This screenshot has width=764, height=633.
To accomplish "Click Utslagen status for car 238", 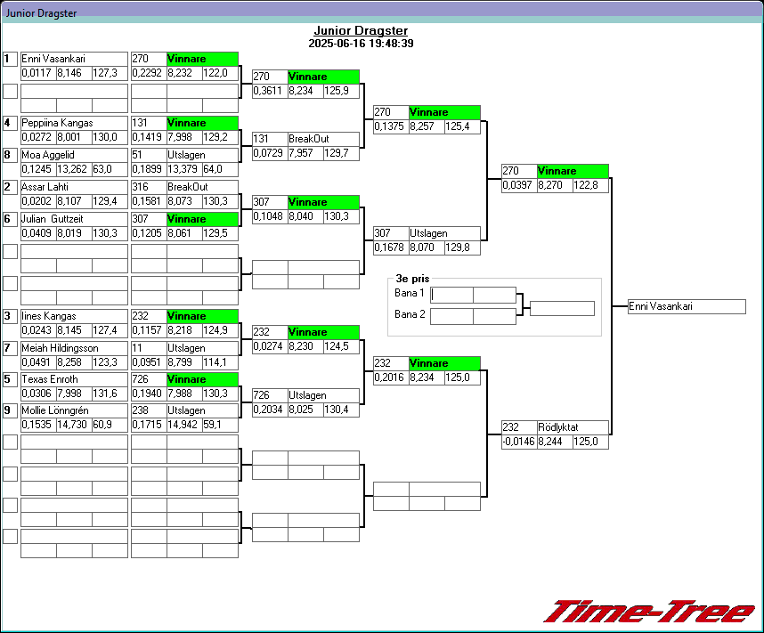I will tap(202, 410).
